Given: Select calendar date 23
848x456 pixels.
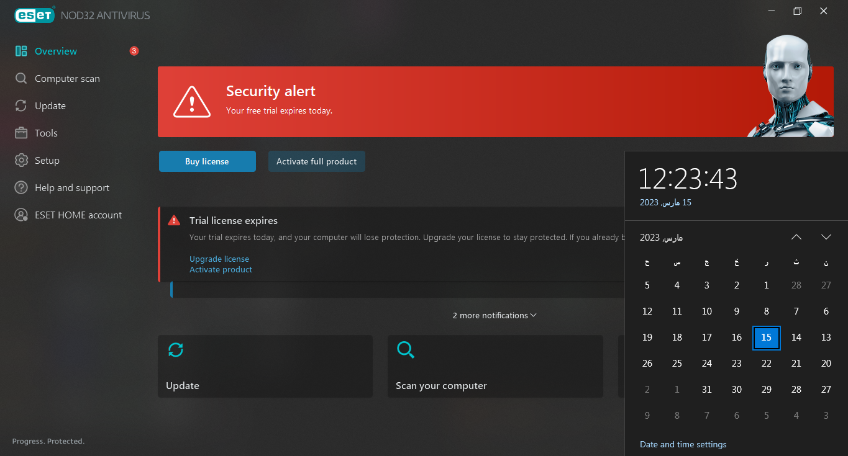Looking at the screenshot, I should pos(737,364).
